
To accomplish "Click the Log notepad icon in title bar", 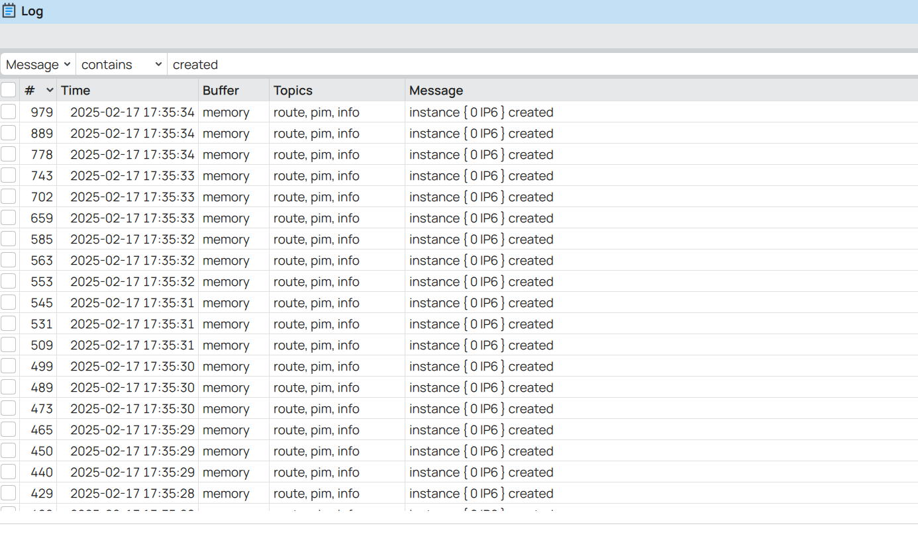I will (x=9, y=11).
